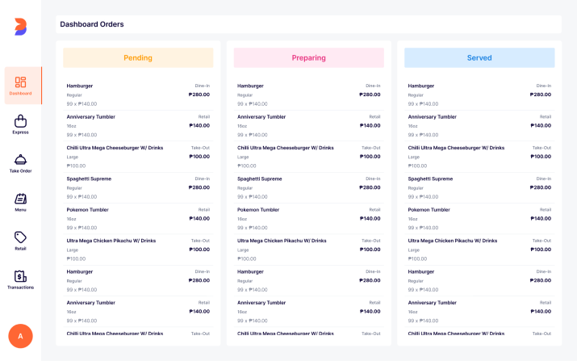
Task: Click Pokemon Tumbler order in Preparing
Action: coord(308,218)
